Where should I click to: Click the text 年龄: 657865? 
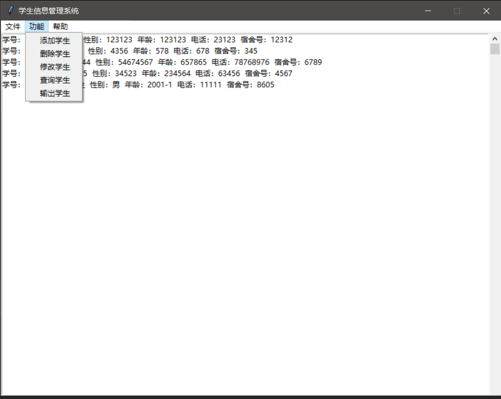click(x=183, y=62)
